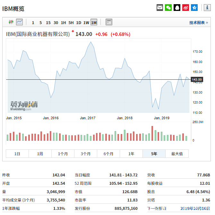Open next earnings date 2019年10月16日 link

pyautogui.click(x=195, y=208)
